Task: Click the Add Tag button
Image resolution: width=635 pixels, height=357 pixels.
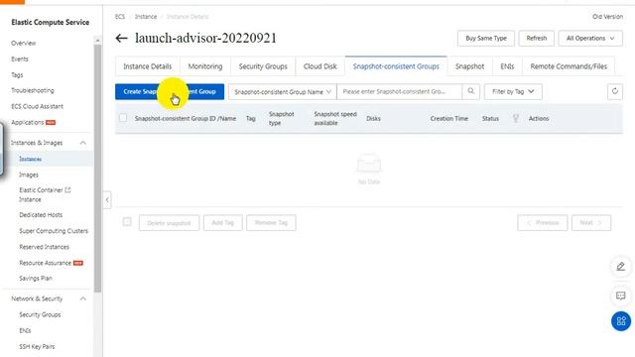Action: pos(222,222)
